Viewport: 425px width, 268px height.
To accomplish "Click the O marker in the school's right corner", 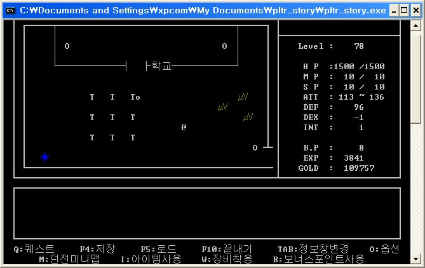I will pyautogui.click(x=224, y=46).
